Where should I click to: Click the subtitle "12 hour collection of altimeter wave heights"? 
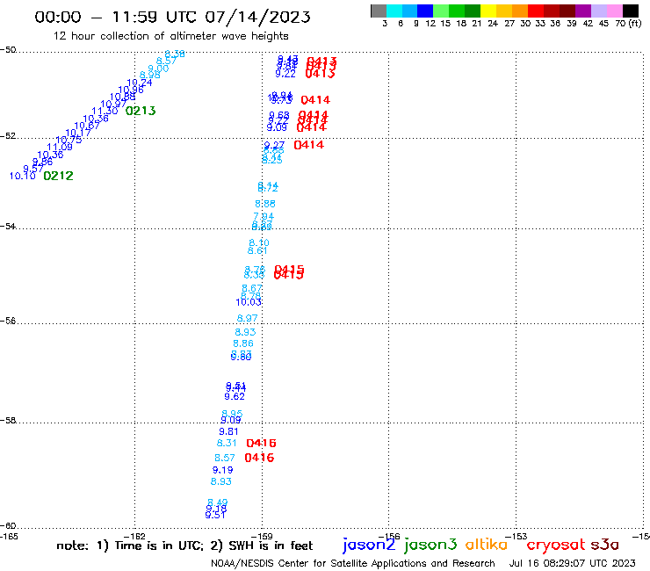[171, 36]
